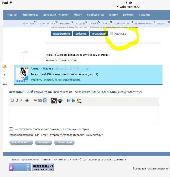Screen dimensions: 170x177
Task: Open the smiley picker dropdown
Action: (x=79, y=101)
